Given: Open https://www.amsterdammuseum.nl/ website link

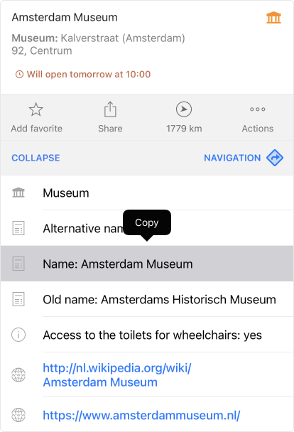Looking at the screenshot, I should point(141,415).
